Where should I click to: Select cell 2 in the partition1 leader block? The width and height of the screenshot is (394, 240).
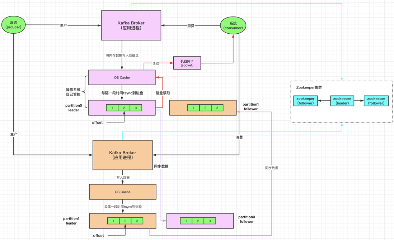[x=125, y=221]
